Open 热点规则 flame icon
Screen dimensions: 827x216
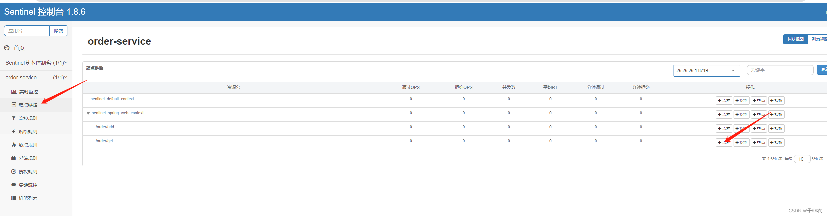point(14,145)
